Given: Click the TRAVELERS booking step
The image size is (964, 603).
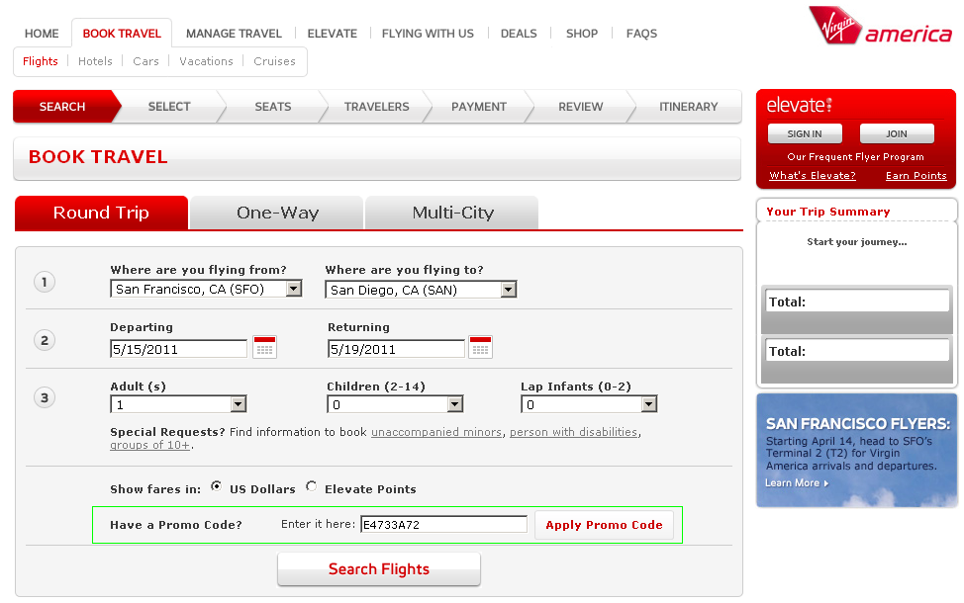Looking at the screenshot, I should point(377,107).
